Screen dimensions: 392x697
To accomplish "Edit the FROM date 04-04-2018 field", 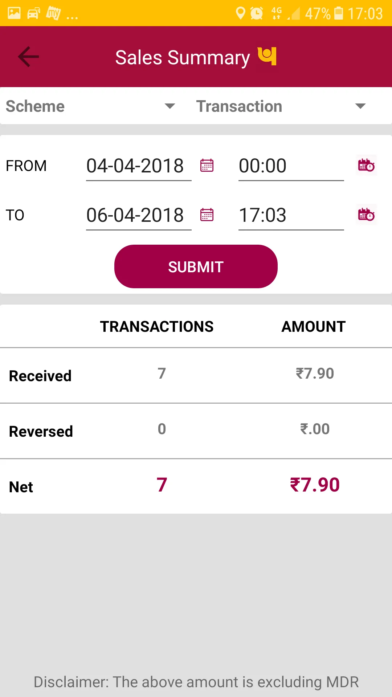I will pos(139,167).
